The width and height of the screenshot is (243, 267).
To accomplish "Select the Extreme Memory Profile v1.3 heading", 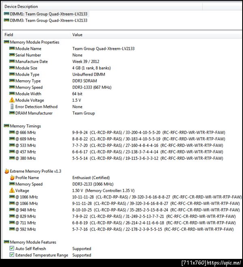I will pos(36,171).
